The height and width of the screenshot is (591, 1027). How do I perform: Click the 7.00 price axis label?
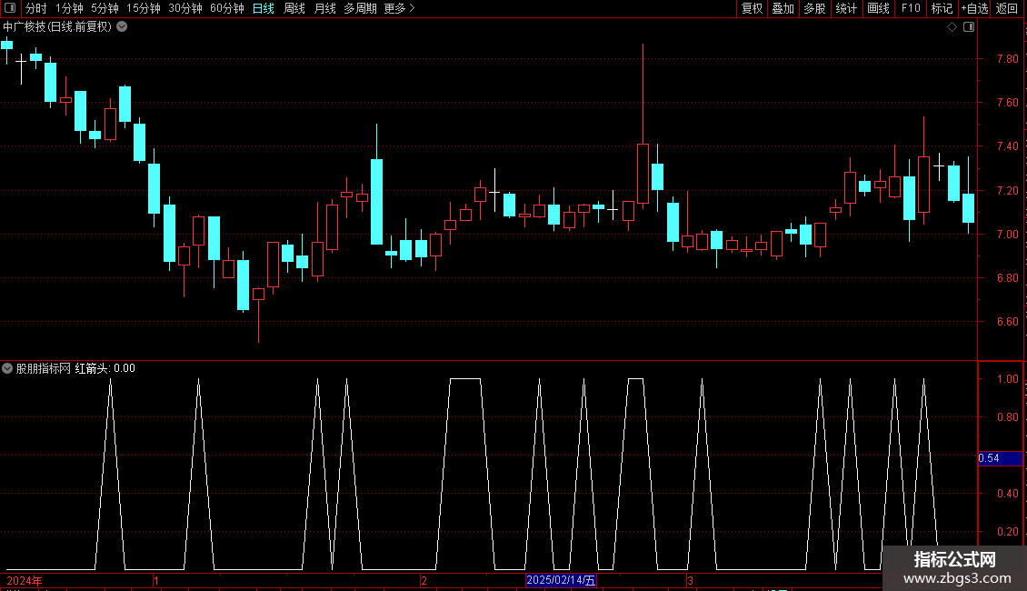(1007, 234)
